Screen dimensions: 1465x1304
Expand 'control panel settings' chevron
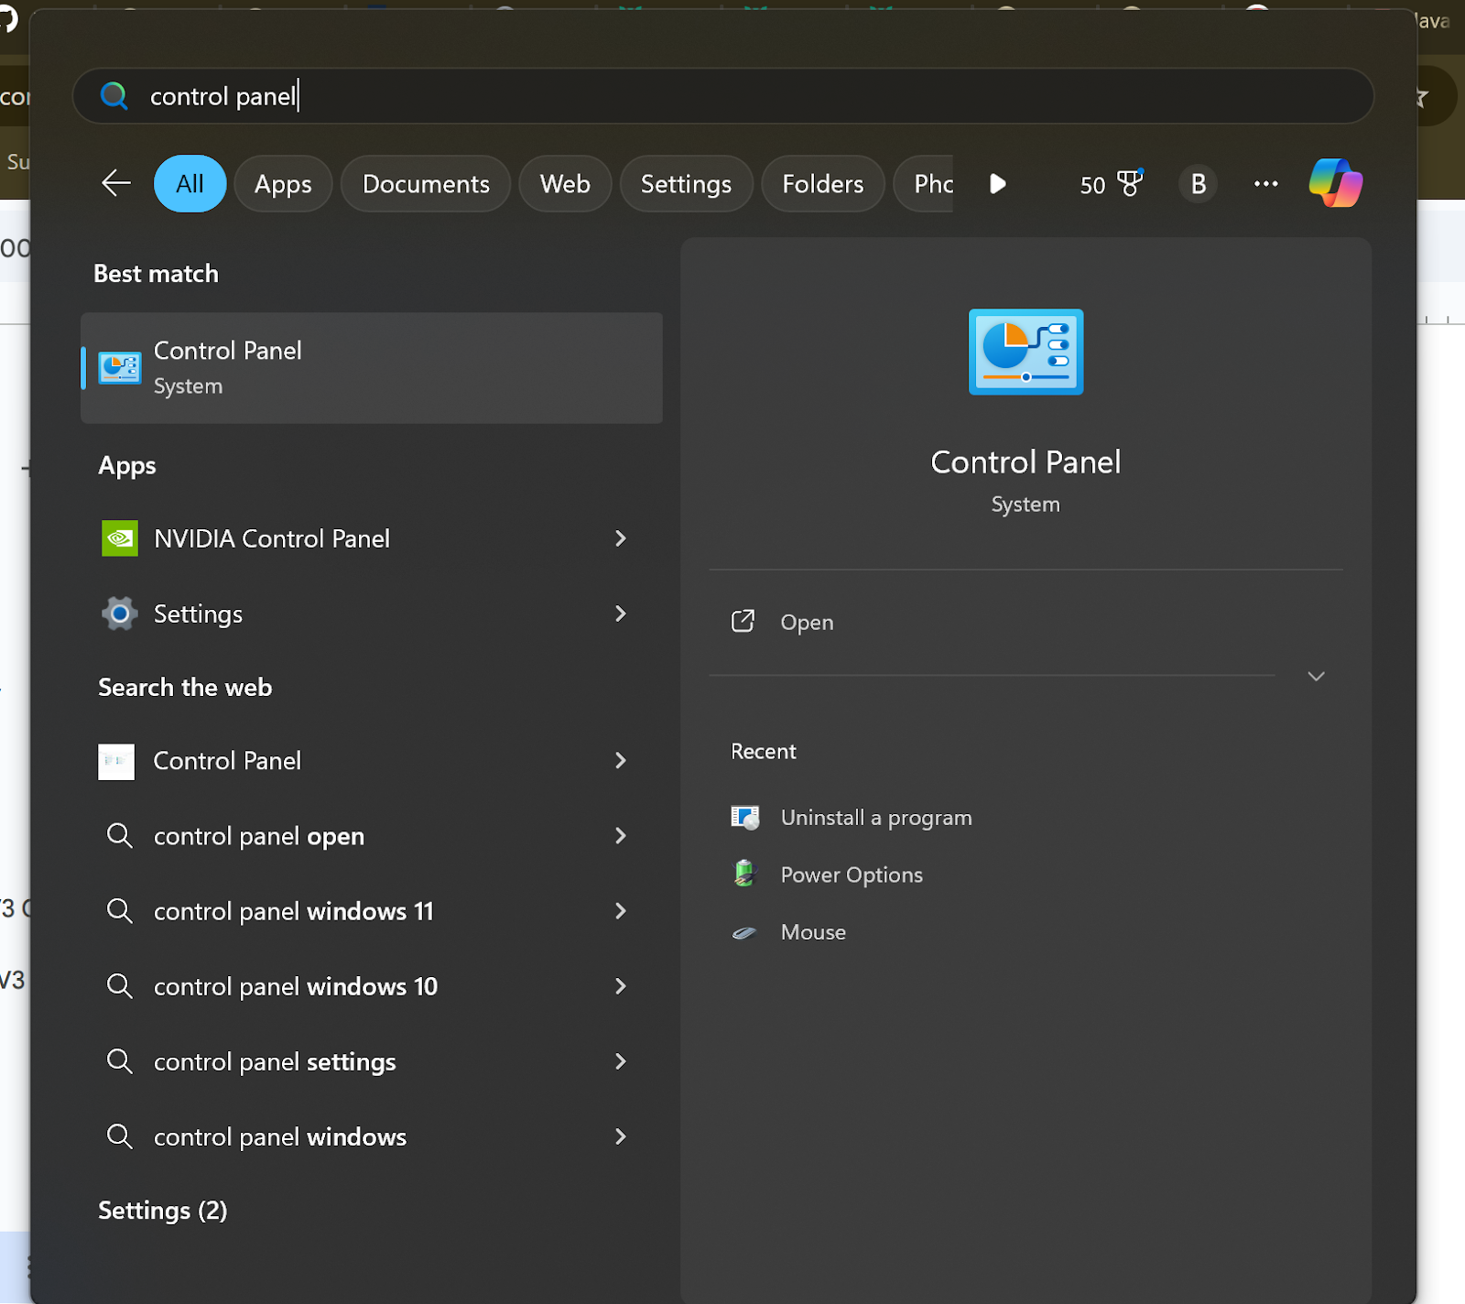pos(621,1061)
